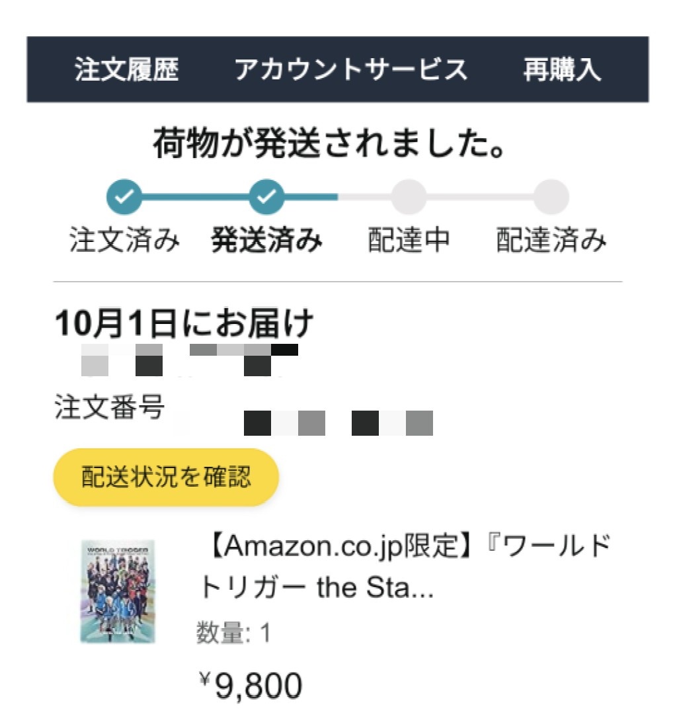Tap the 配達中 step label
677x726 pixels.
[409, 241]
